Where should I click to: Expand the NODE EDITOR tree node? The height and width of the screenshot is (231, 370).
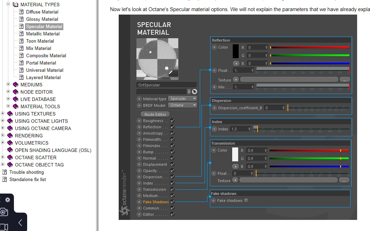coord(8,91)
